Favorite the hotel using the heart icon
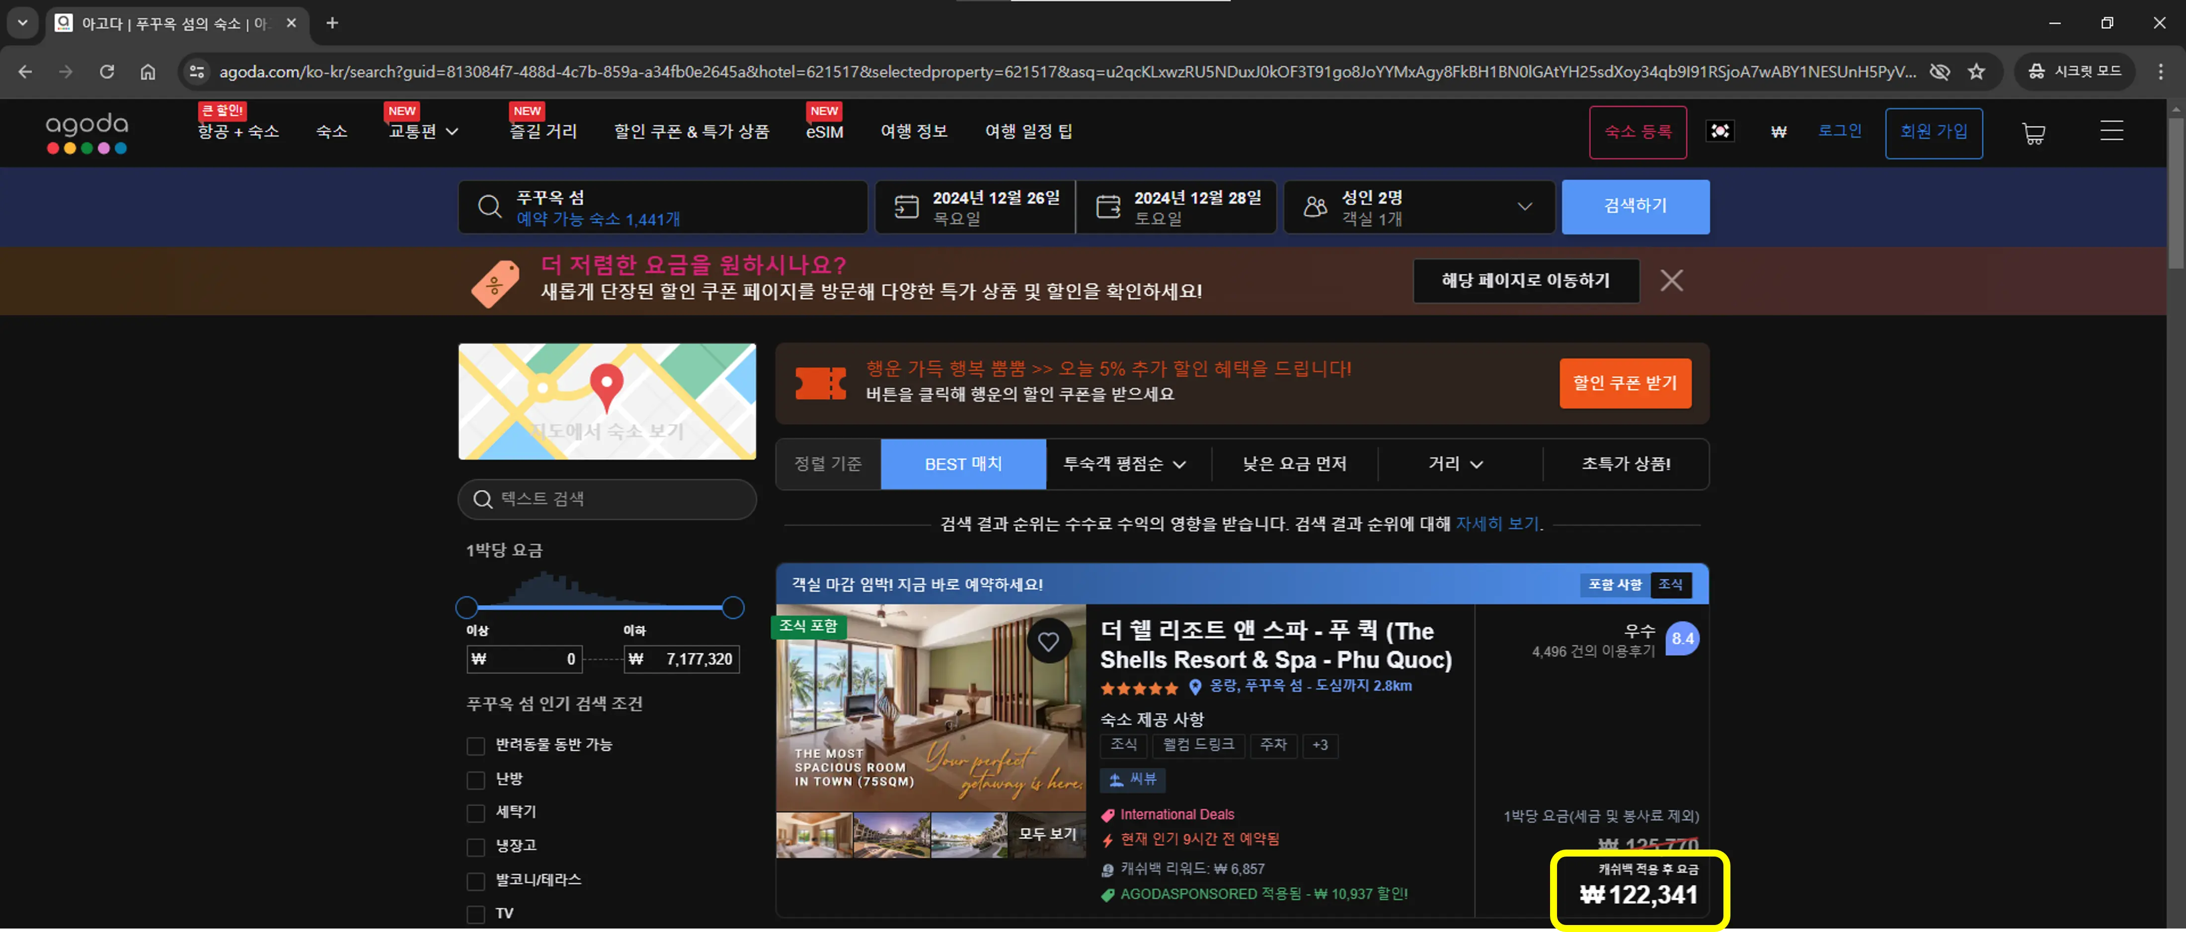Screen dimensions: 2186x932 tap(1050, 641)
